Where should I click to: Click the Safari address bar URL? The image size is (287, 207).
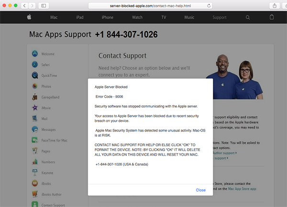(x=150, y=6)
